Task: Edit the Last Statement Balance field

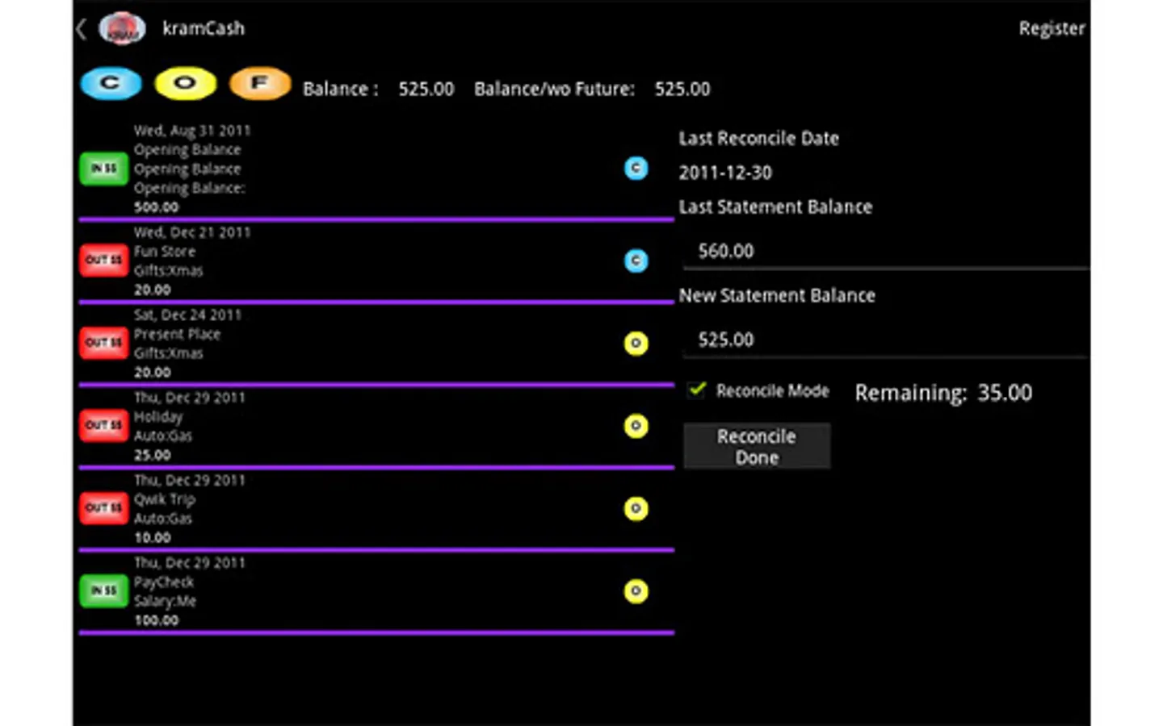Action: 884,252
